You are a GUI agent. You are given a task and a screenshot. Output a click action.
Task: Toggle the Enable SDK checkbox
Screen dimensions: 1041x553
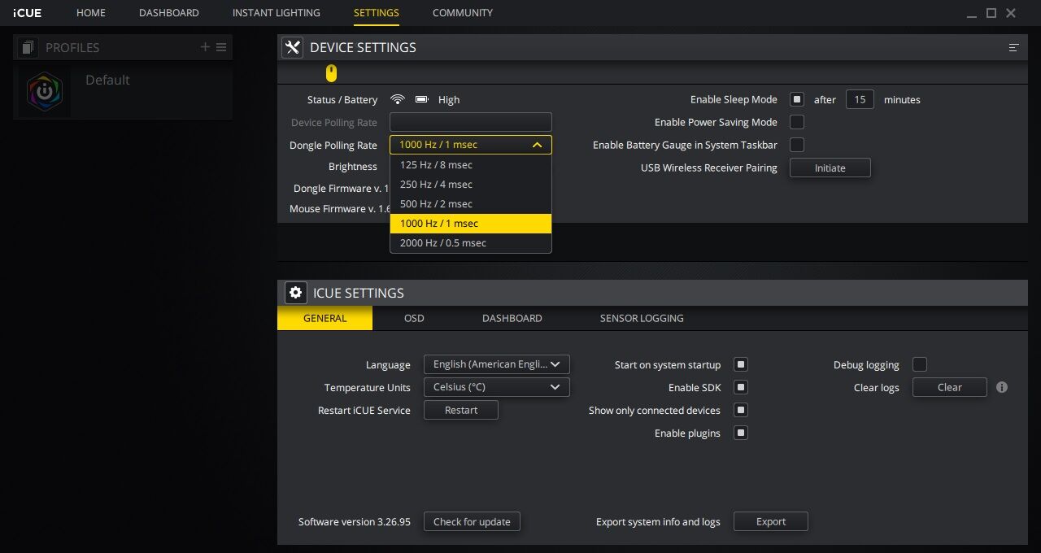[x=740, y=387]
